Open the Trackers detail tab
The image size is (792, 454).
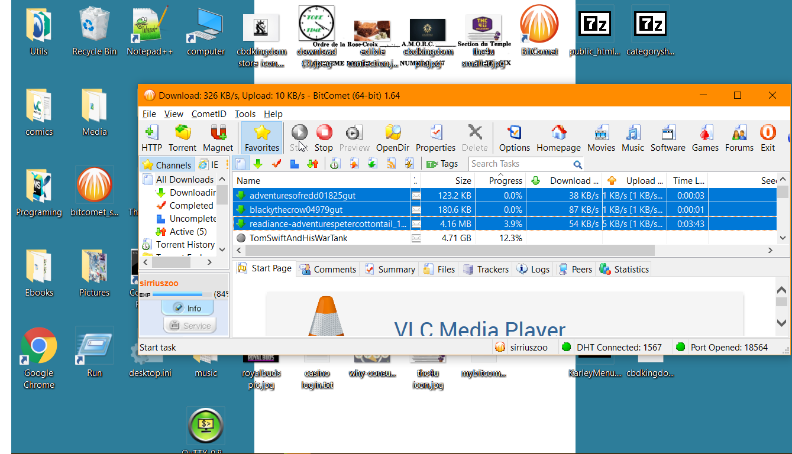pos(486,269)
